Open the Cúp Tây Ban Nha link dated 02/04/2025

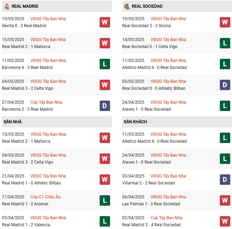tap(167, 218)
